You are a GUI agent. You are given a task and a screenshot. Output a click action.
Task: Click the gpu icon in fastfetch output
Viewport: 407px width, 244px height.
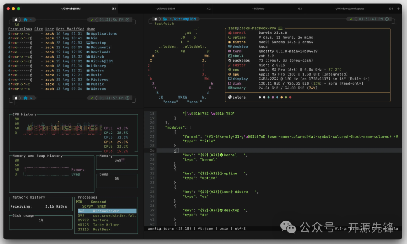tap(230, 74)
